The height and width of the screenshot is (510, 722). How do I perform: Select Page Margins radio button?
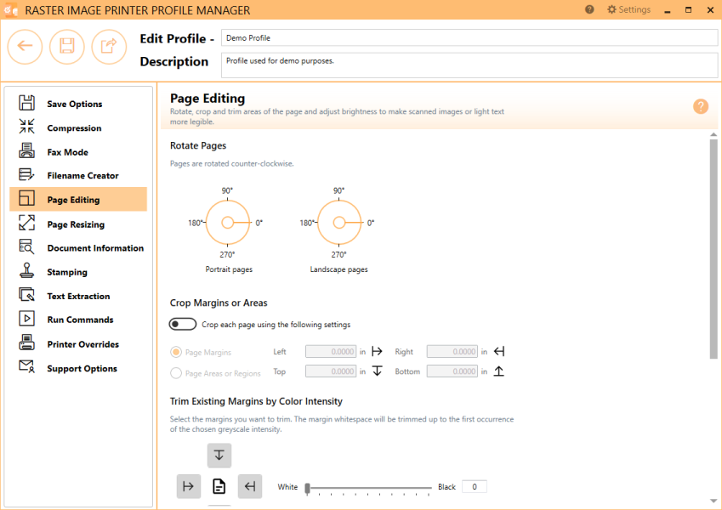[175, 352]
